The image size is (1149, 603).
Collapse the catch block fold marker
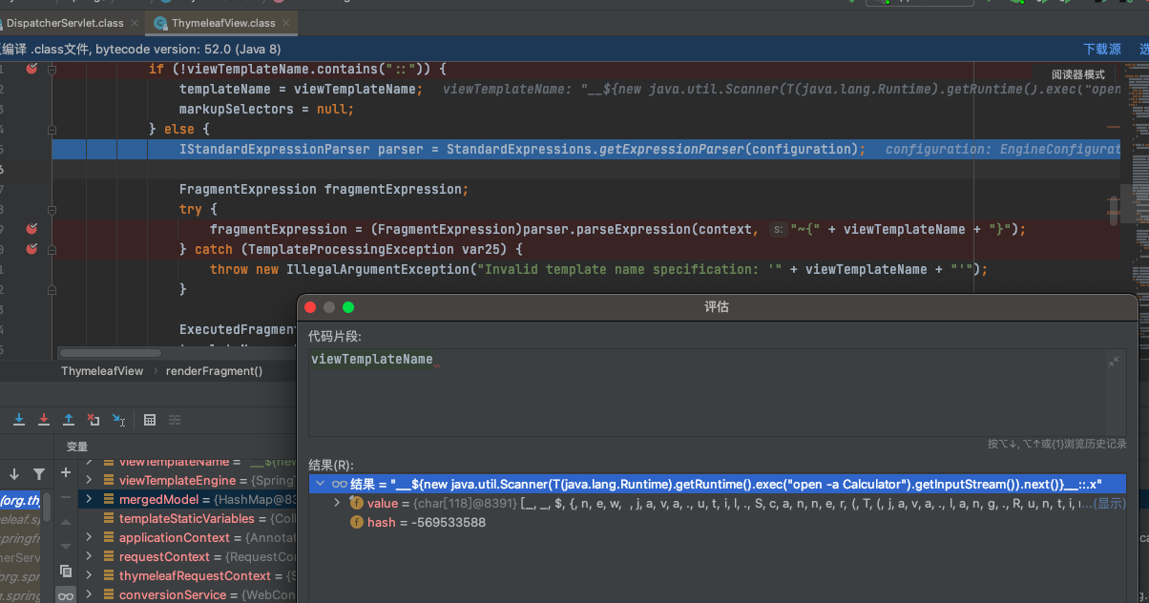coord(52,249)
